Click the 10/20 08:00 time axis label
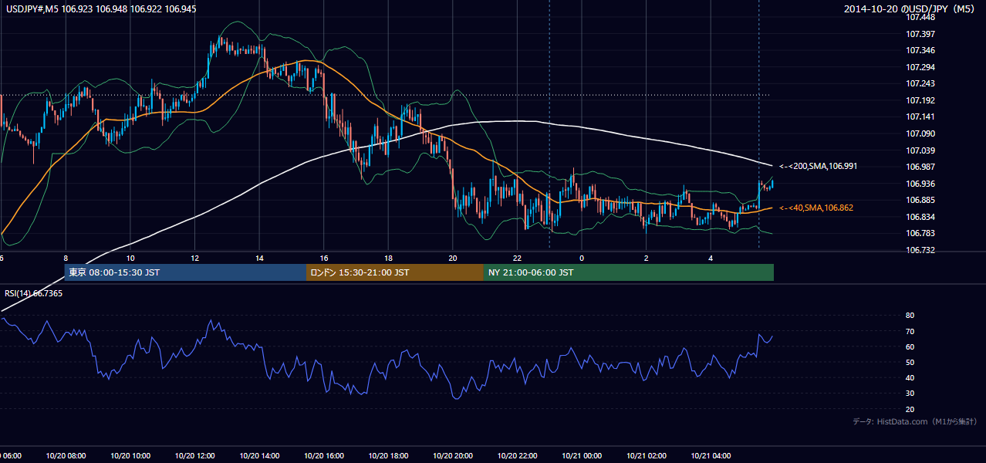Screen dimensions: 986x463 point(66,456)
